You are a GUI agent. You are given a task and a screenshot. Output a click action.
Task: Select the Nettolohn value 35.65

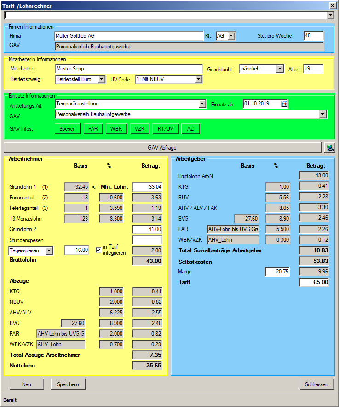(147, 366)
